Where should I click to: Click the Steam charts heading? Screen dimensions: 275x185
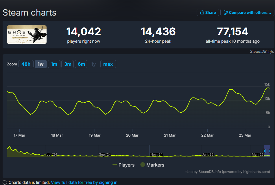[29, 13]
